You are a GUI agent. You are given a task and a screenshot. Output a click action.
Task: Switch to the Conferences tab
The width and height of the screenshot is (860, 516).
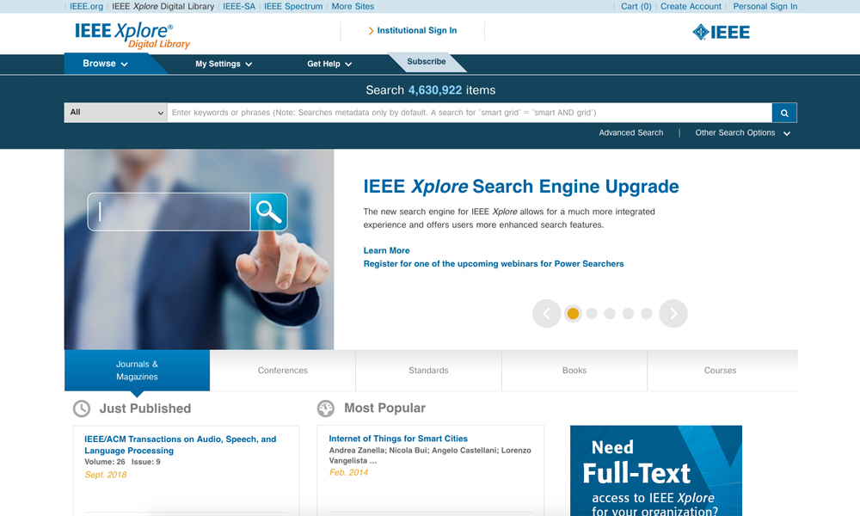pos(283,371)
